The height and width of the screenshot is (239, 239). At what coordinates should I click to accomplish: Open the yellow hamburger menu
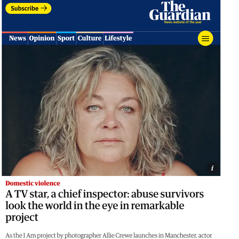pos(205,38)
